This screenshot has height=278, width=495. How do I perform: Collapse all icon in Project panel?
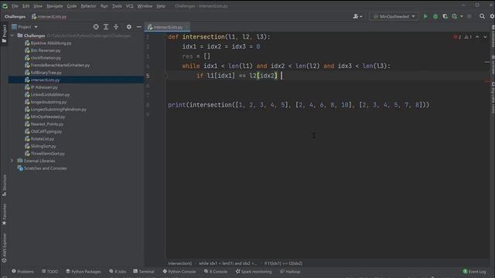(x=116, y=27)
